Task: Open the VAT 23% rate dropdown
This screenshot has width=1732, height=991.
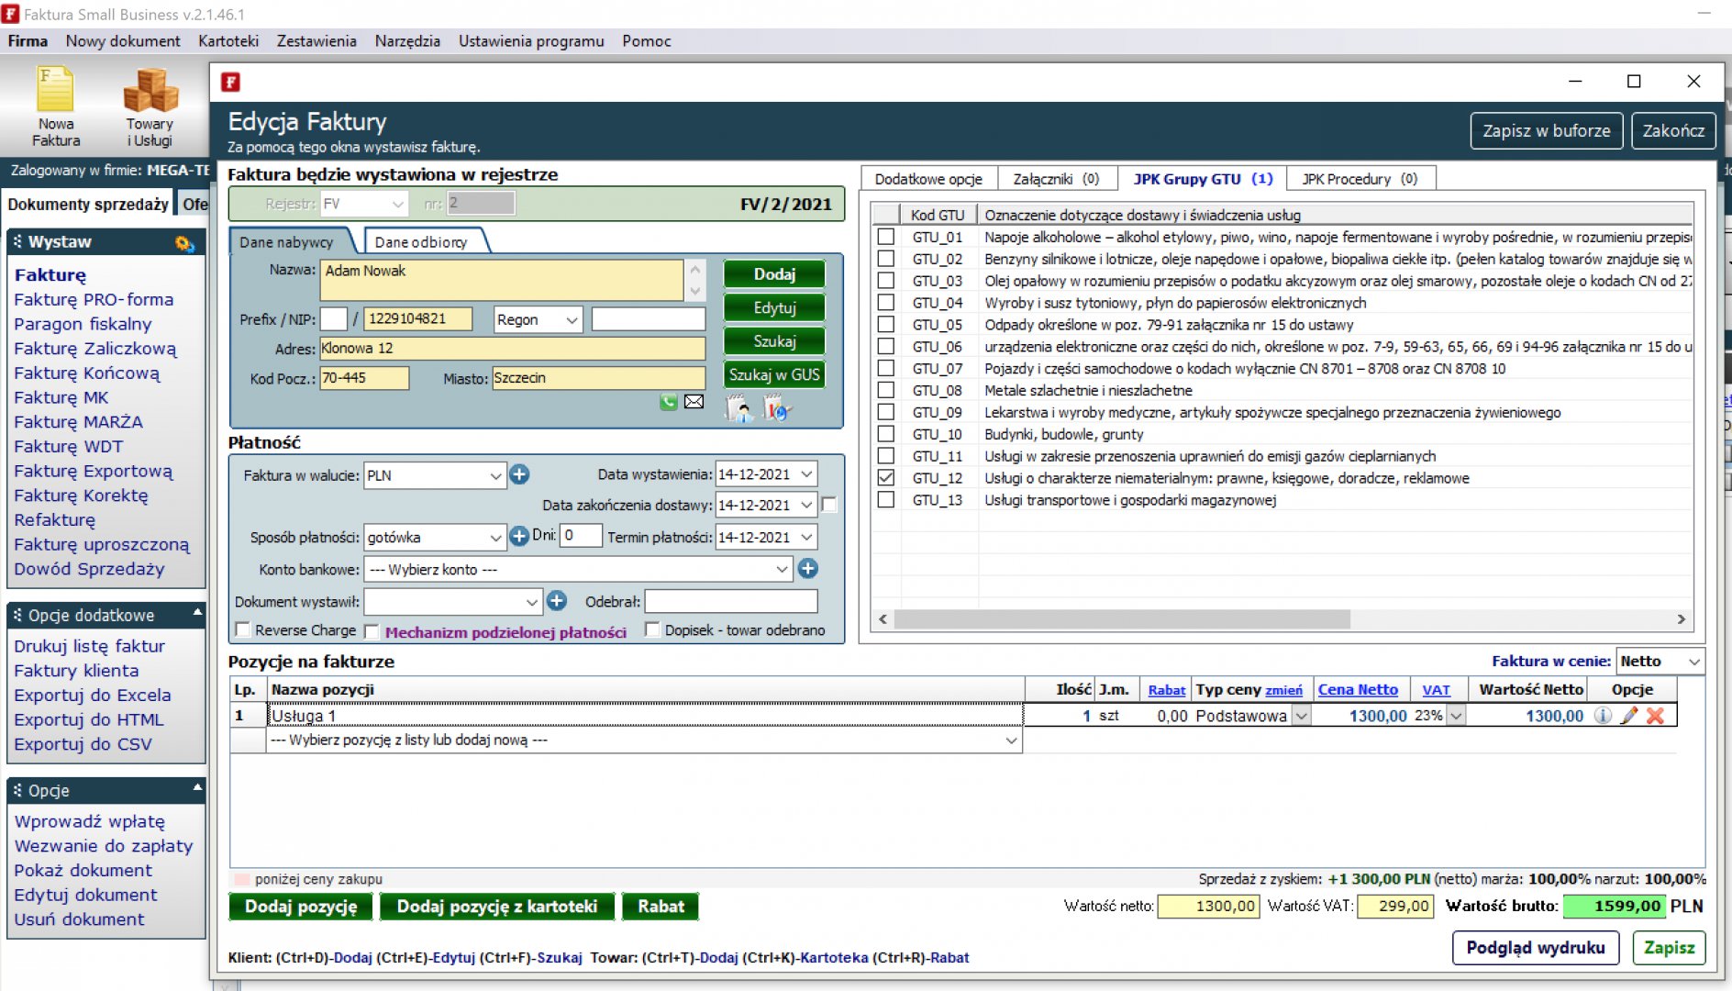Action: (1455, 716)
